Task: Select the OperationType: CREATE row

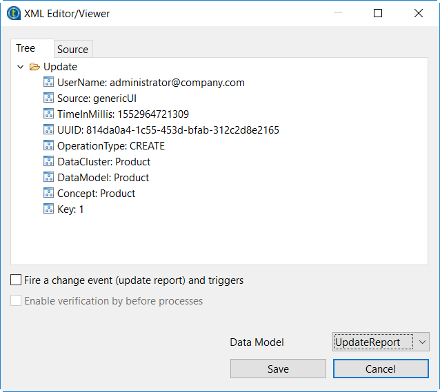Action: (110, 146)
